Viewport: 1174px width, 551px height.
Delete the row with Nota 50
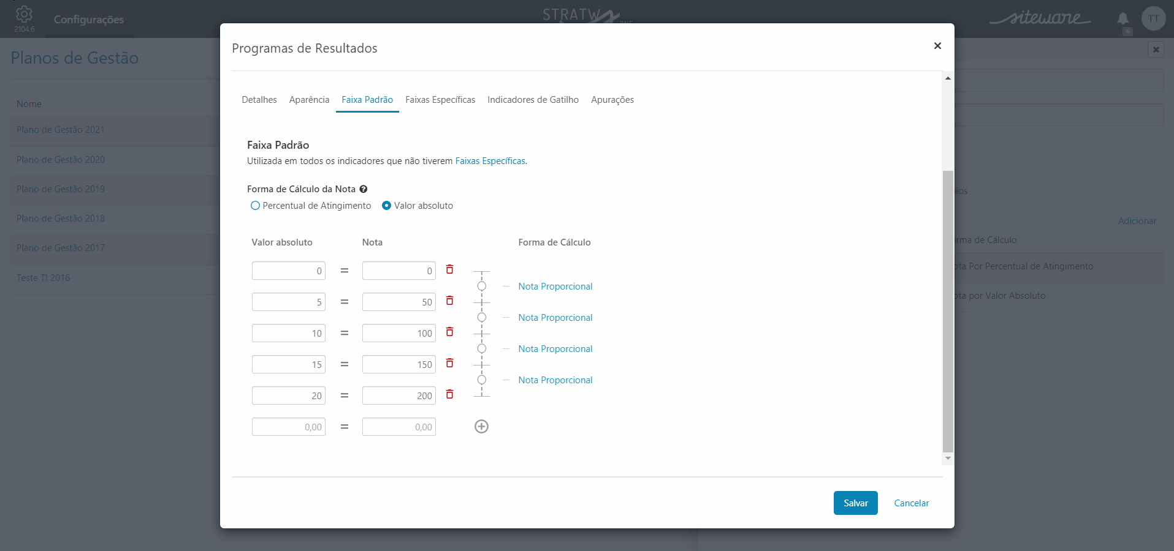click(449, 301)
